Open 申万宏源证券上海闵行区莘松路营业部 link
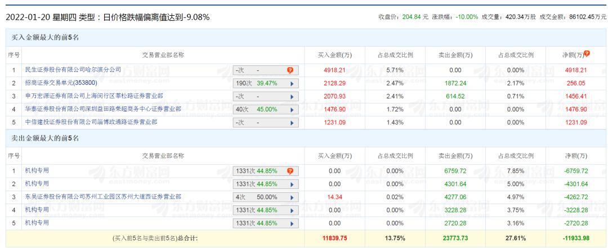The height and width of the screenshot is (248, 608). tap(94, 96)
